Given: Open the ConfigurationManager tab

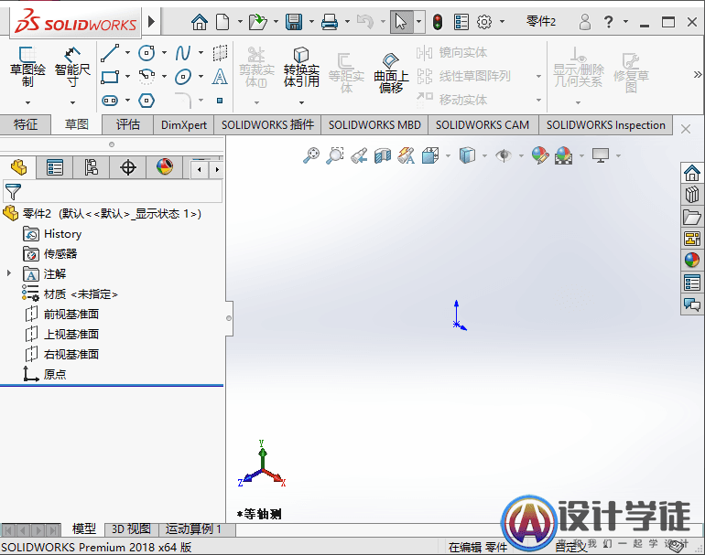Looking at the screenshot, I should (x=92, y=167).
